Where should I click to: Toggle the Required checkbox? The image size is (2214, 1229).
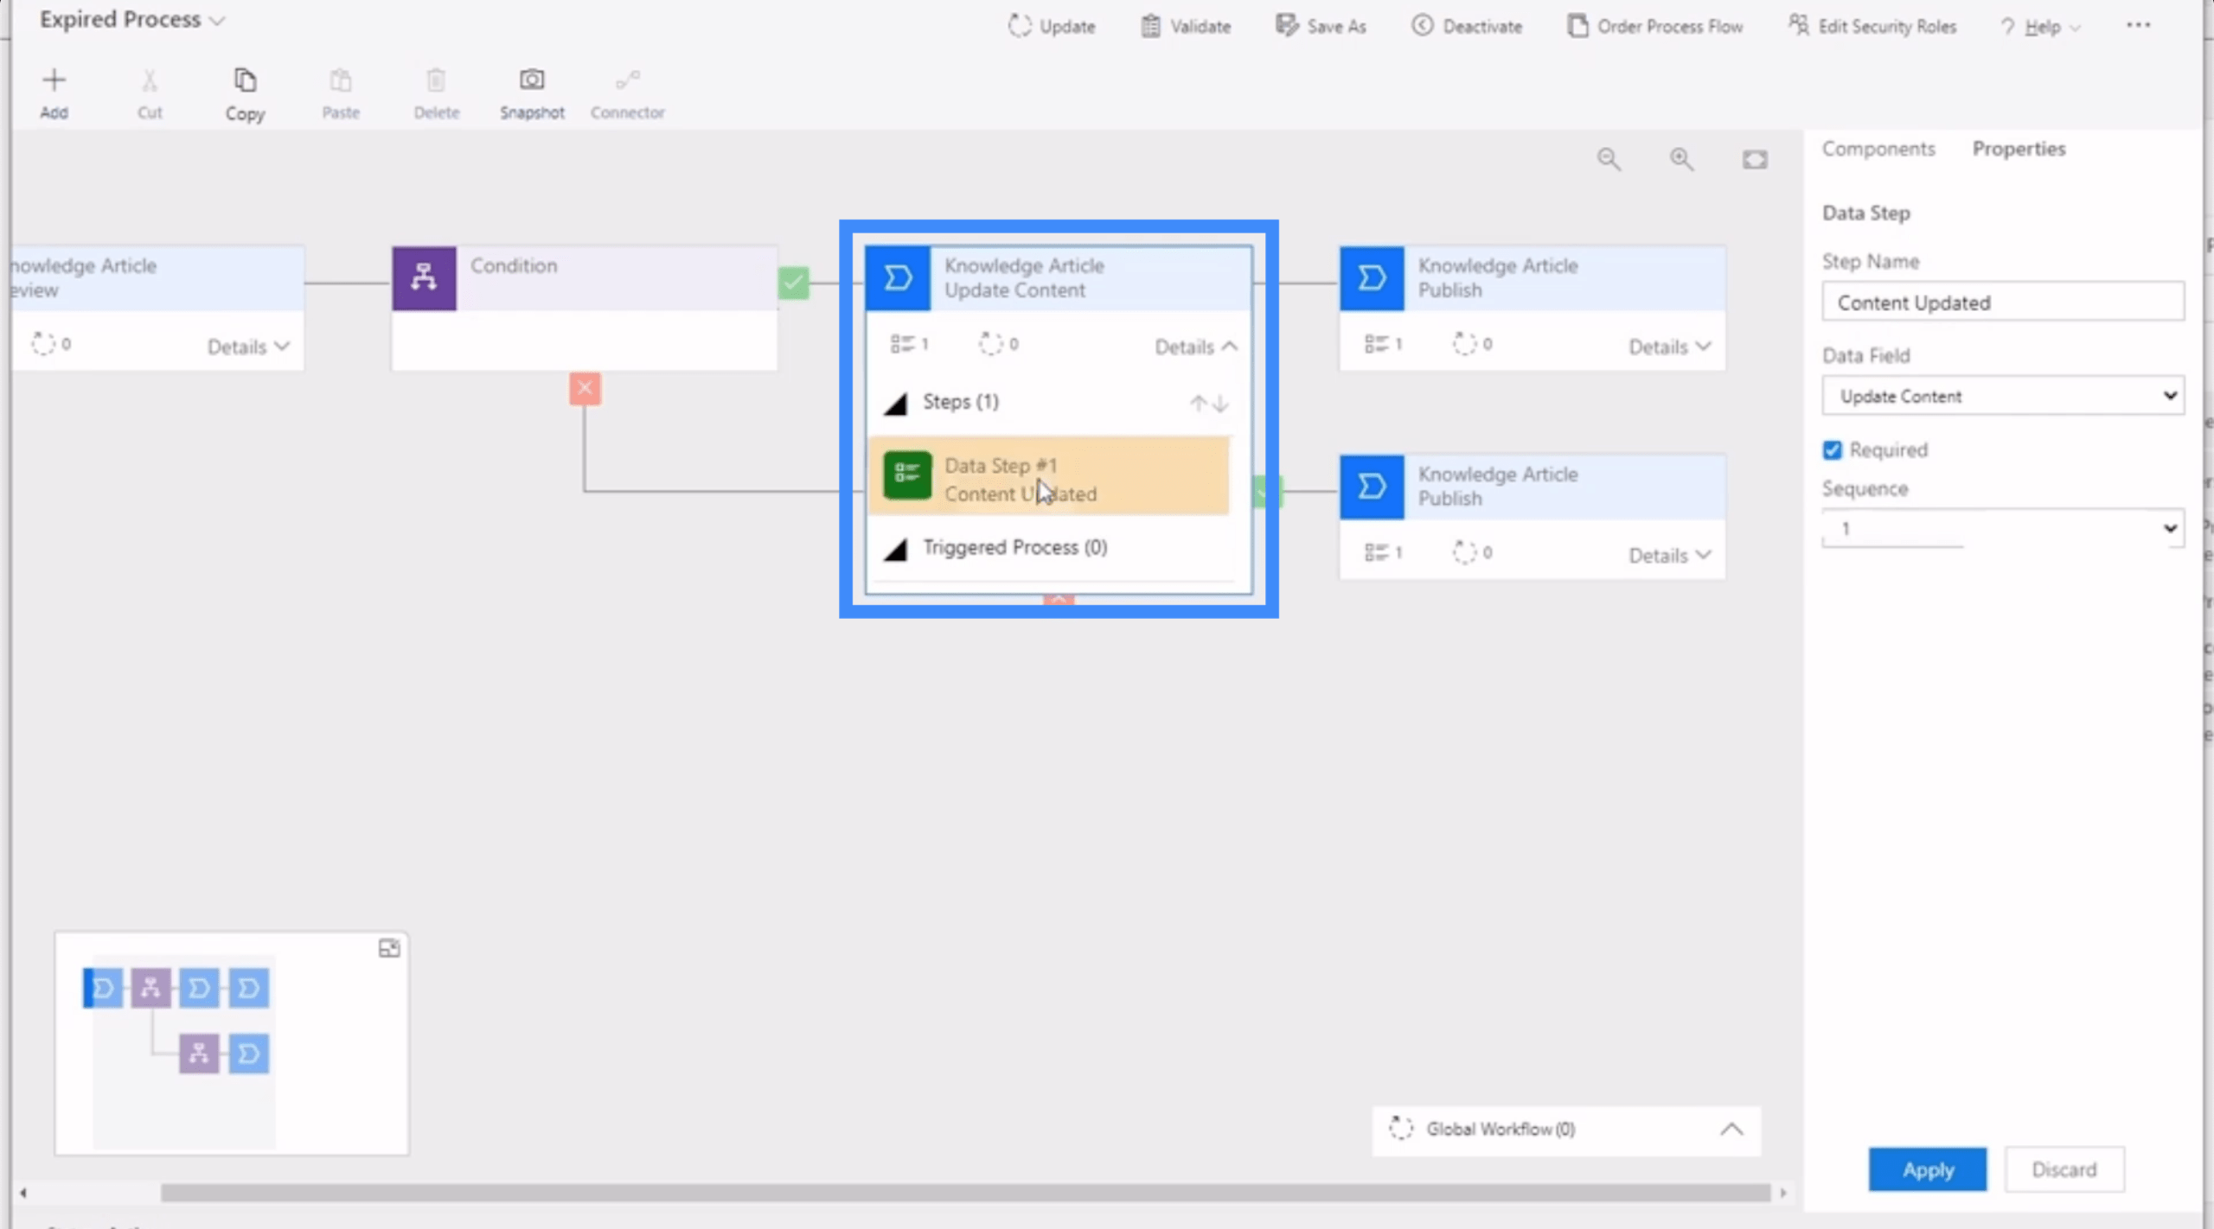[1832, 449]
